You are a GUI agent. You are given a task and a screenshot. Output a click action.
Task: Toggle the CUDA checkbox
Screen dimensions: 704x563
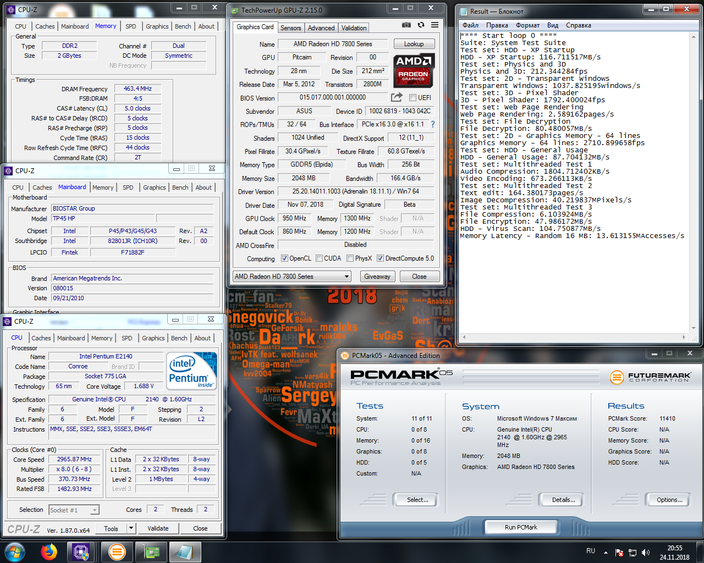pyautogui.click(x=319, y=258)
